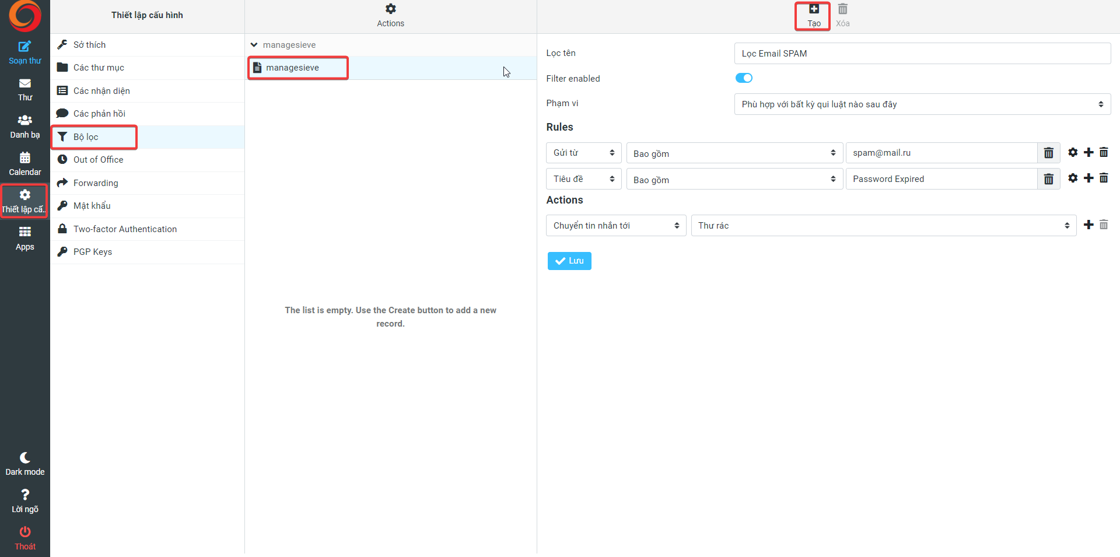Delete the Tiêu đề rule row

coord(1104,178)
